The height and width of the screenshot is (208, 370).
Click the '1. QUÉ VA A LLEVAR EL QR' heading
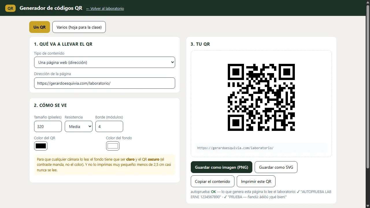tap(63, 44)
